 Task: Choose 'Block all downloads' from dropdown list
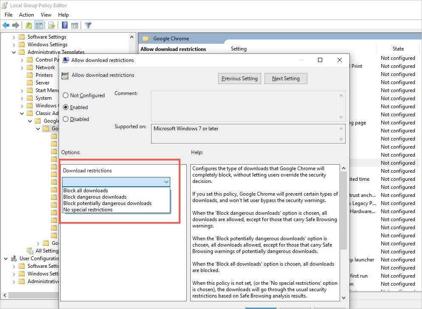point(86,191)
